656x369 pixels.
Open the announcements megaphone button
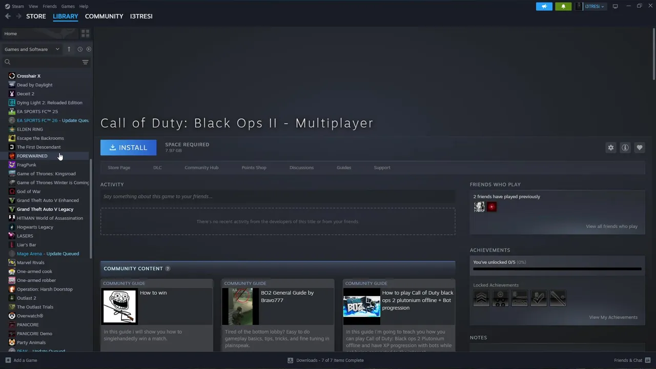coord(544,6)
